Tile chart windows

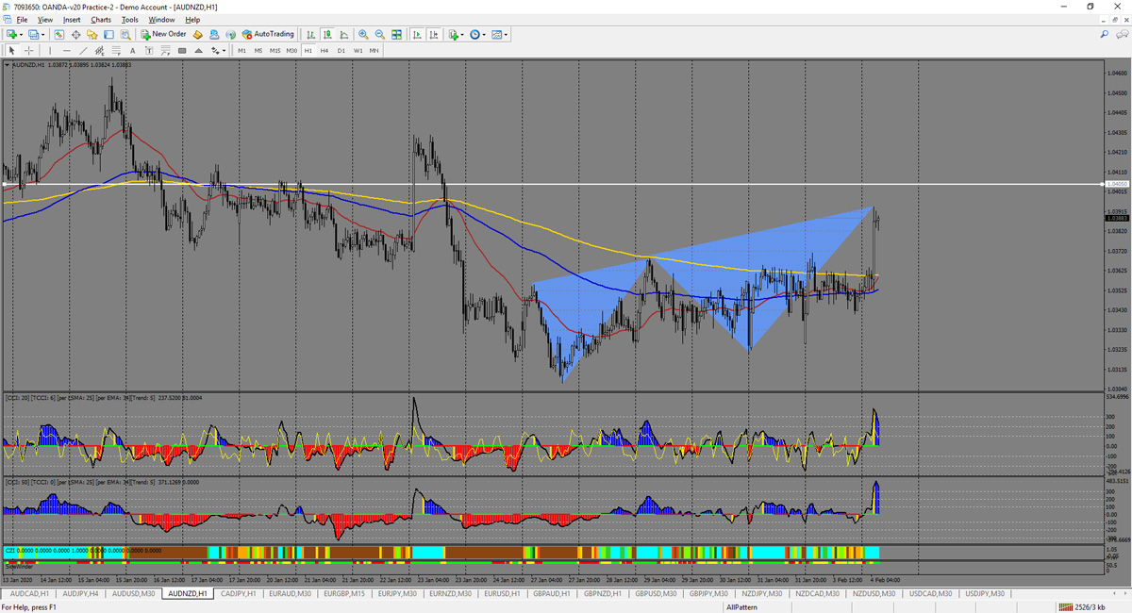[x=396, y=35]
